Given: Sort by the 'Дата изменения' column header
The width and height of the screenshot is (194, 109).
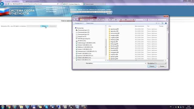Looking at the screenshot, I should pyautogui.click(x=139, y=26).
